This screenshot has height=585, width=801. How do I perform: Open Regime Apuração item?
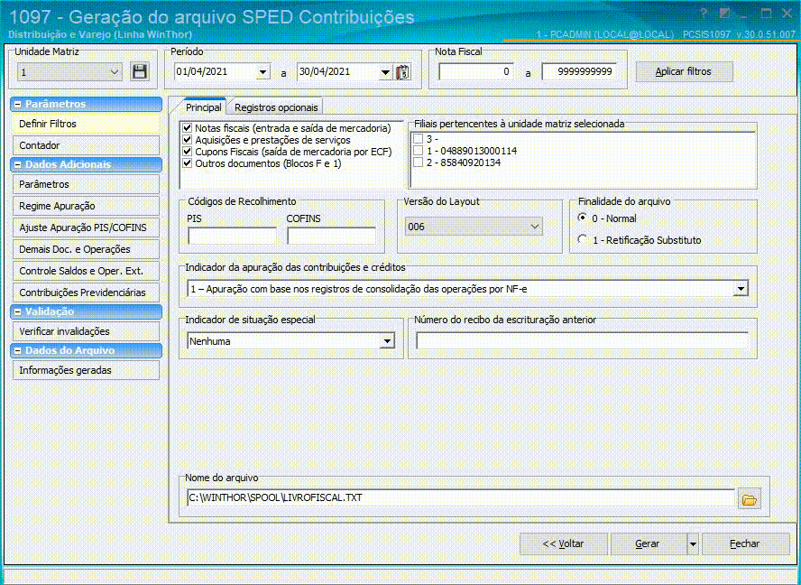(x=86, y=206)
